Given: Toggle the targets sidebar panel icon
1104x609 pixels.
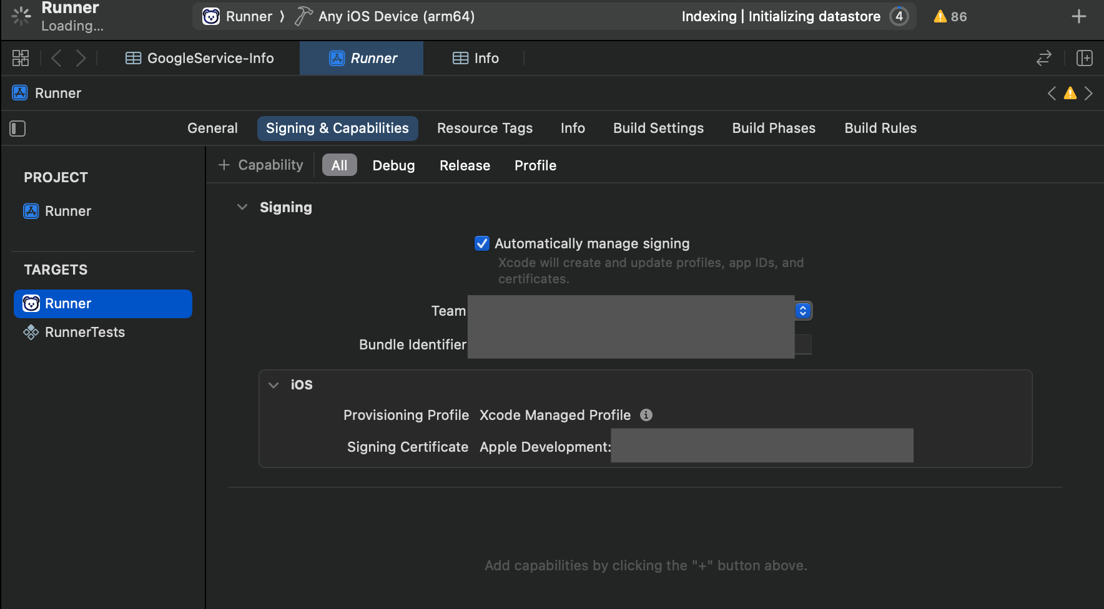Looking at the screenshot, I should coord(17,129).
